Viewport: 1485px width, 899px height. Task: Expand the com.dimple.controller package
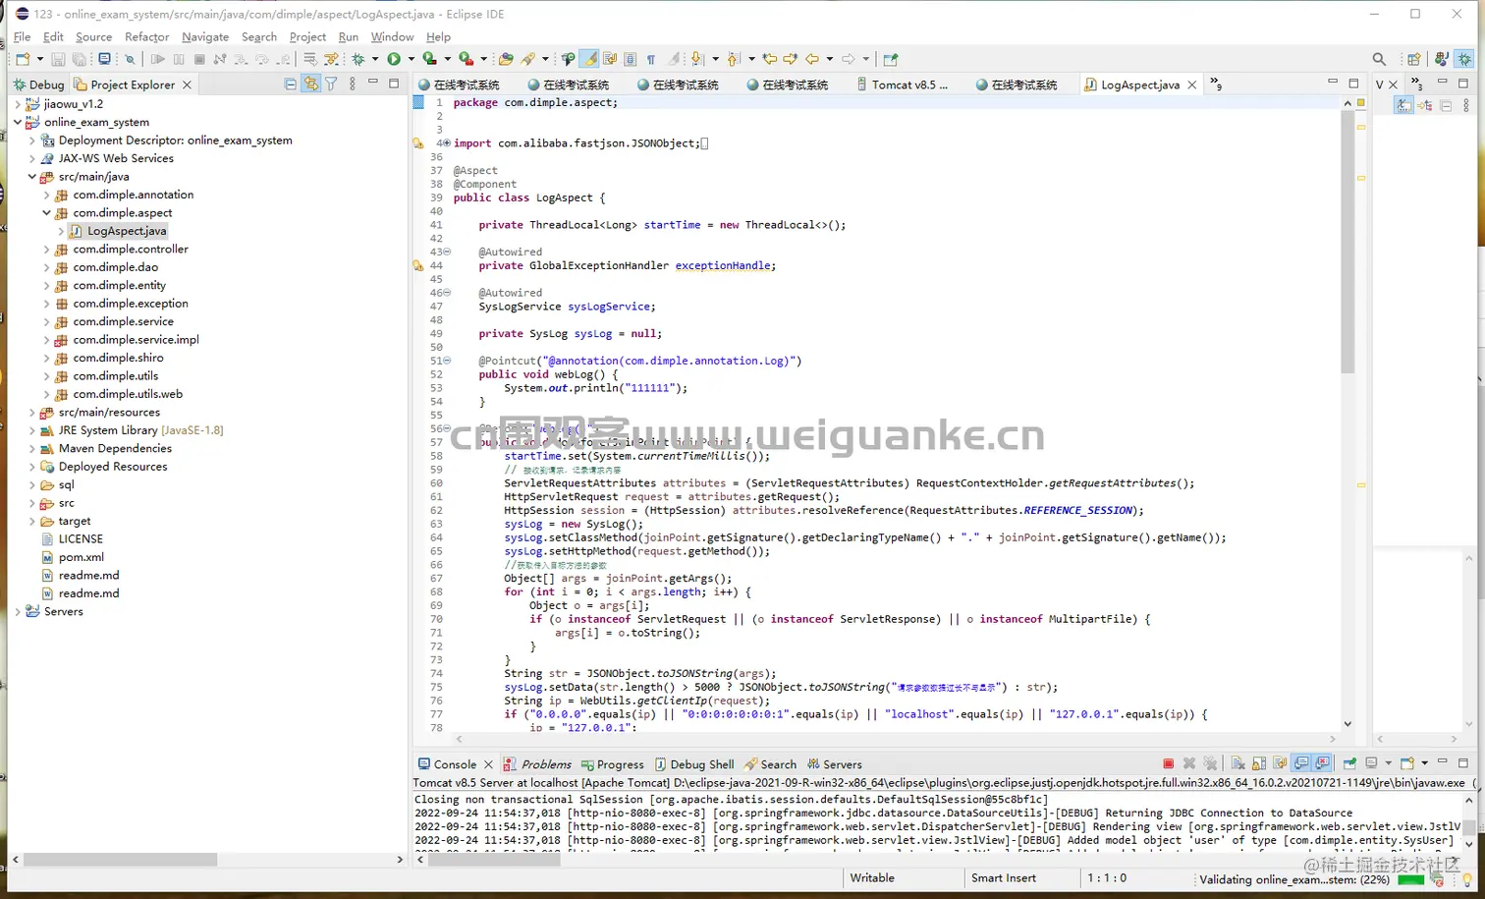(x=46, y=250)
